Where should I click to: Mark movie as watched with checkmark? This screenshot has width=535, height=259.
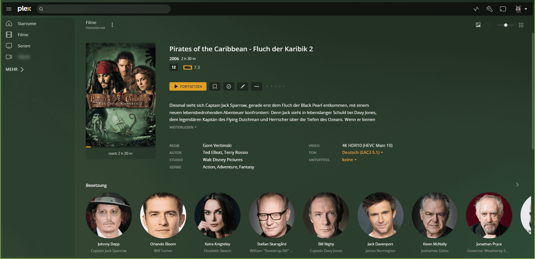coord(229,86)
